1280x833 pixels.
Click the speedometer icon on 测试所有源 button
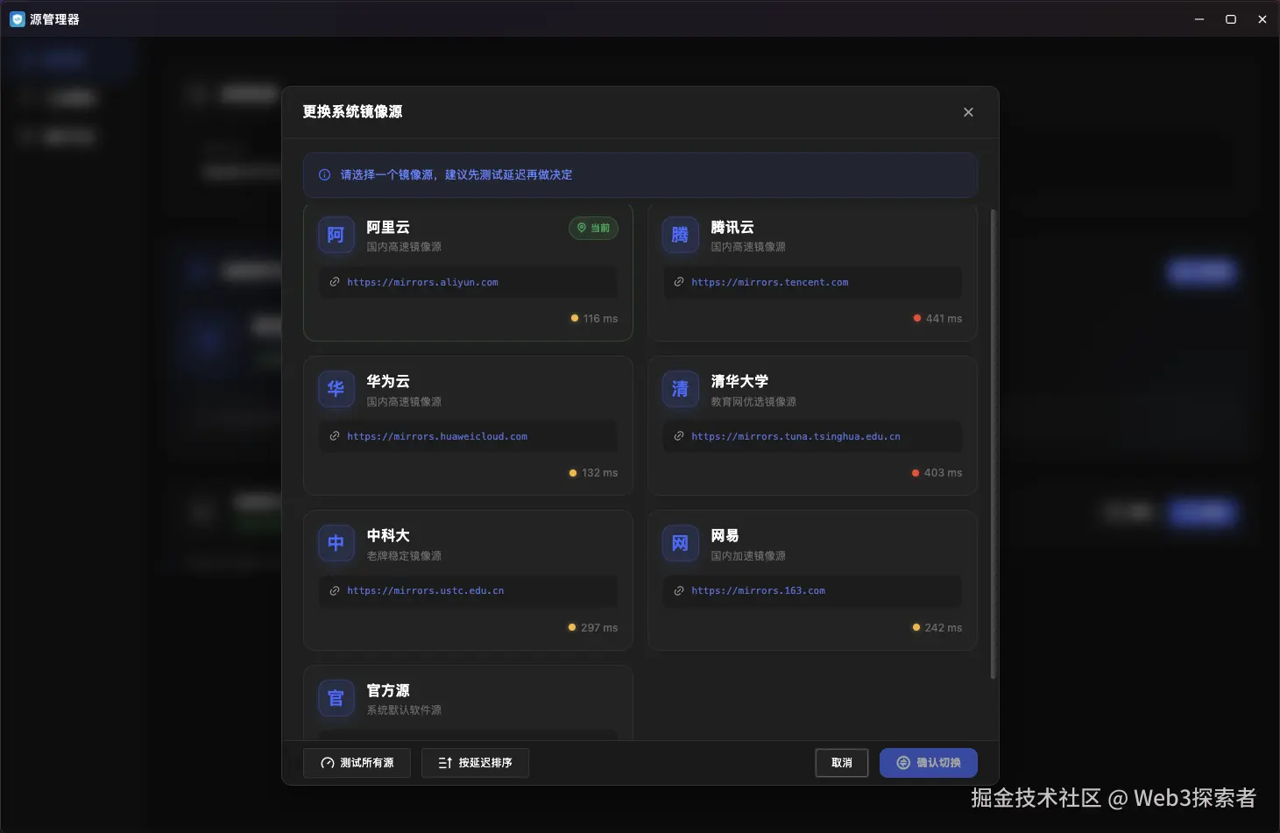[326, 763]
